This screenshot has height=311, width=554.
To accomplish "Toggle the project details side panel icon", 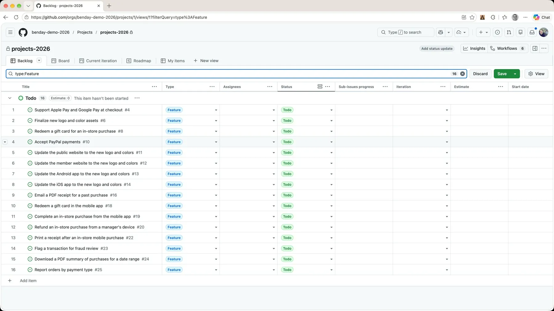I will tap(535, 49).
